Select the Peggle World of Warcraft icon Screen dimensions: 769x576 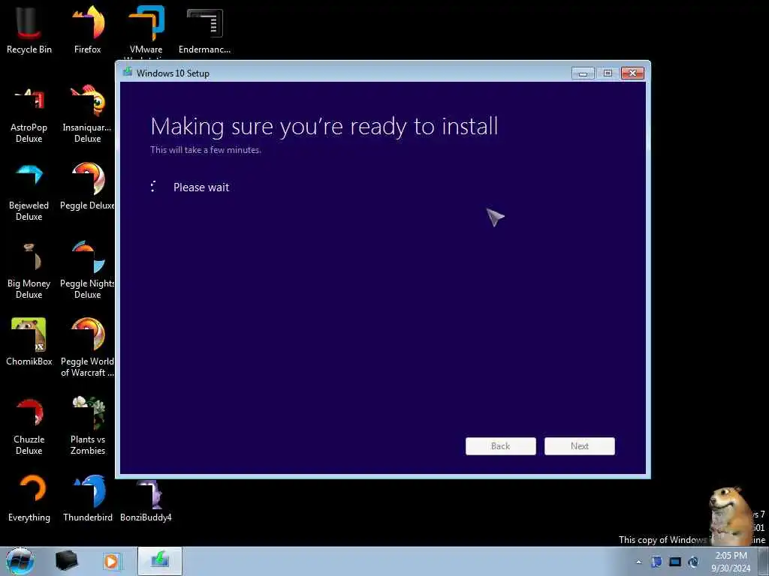[x=88, y=347]
